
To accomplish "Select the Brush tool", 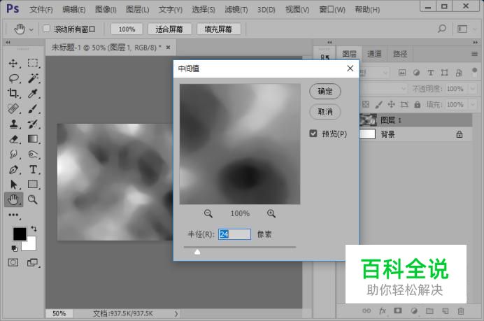I will coord(33,108).
